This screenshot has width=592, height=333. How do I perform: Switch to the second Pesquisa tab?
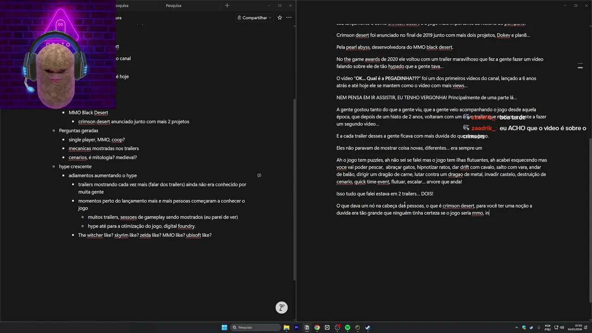(x=173, y=6)
